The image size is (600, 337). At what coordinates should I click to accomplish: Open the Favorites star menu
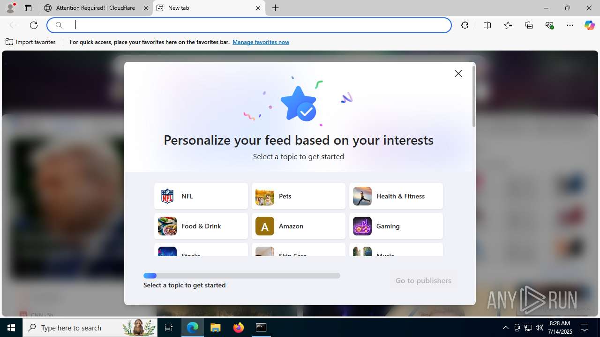[x=508, y=25]
